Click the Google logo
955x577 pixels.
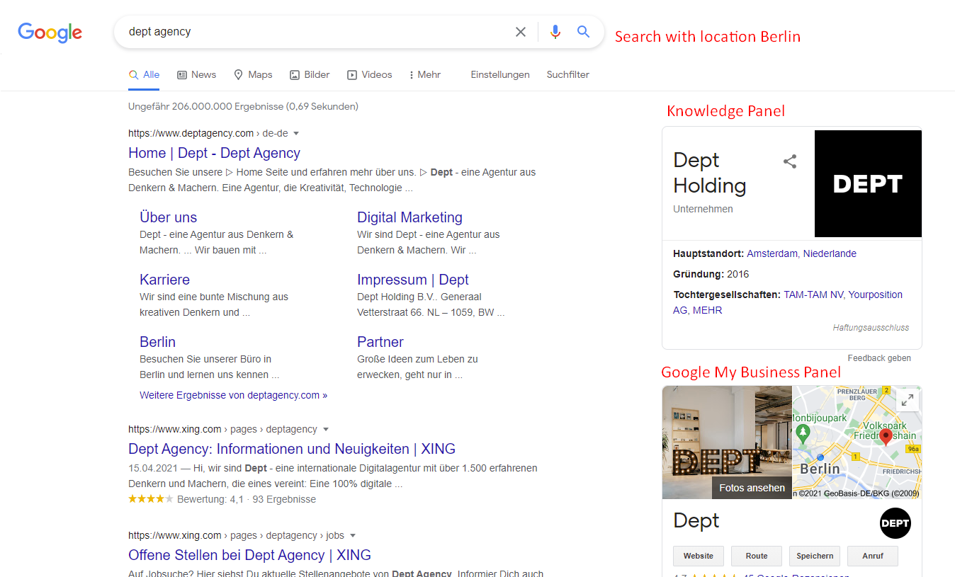(x=50, y=33)
